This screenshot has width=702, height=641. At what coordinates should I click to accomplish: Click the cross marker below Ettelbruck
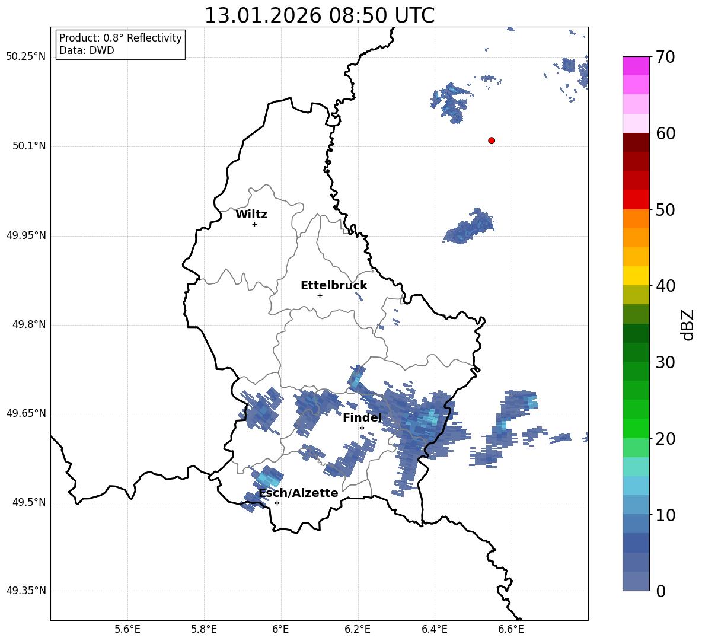click(320, 295)
